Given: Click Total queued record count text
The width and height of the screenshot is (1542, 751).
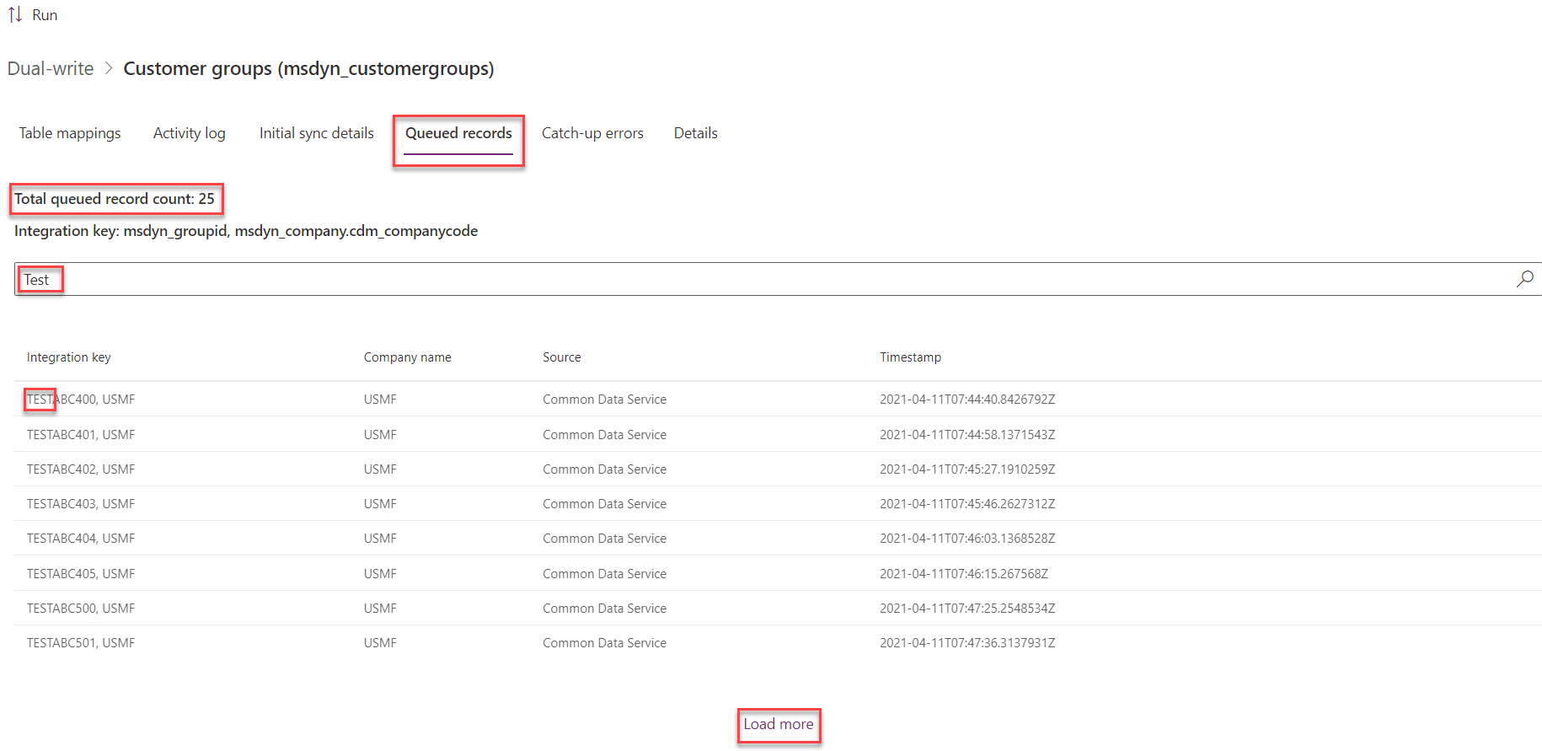Looking at the screenshot, I should tap(115, 199).
